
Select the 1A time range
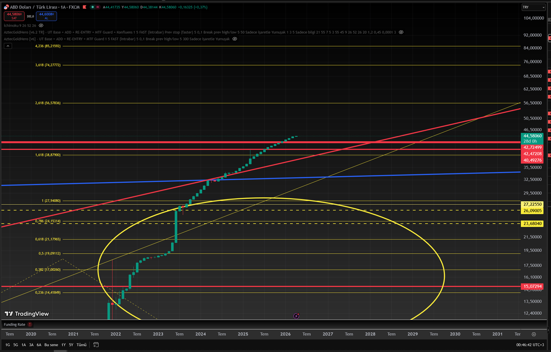[x=23, y=345]
